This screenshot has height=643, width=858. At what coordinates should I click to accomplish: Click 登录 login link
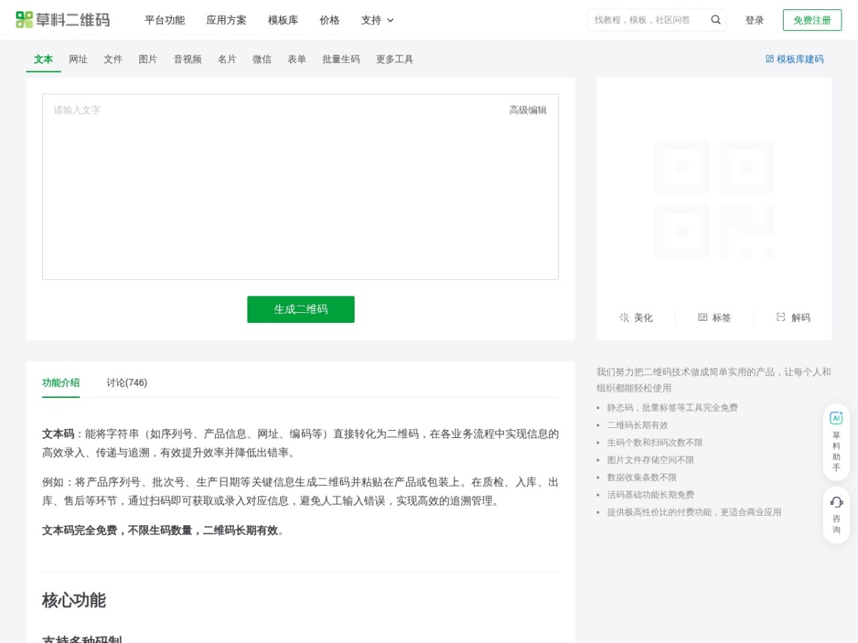coord(754,20)
